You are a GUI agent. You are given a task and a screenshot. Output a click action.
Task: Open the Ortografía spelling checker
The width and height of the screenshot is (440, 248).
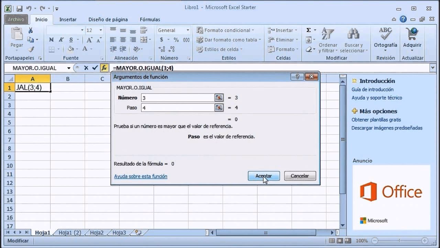[x=385, y=38]
